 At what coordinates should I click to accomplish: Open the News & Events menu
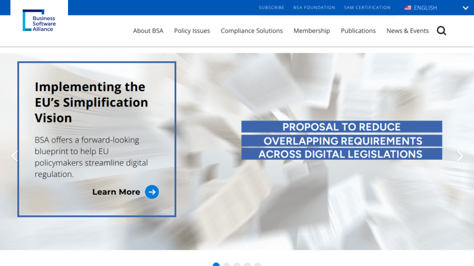(408, 31)
